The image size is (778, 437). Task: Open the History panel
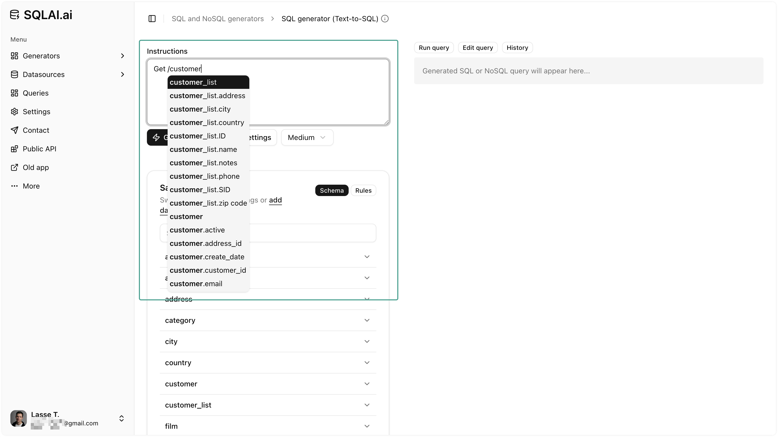[x=517, y=47]
